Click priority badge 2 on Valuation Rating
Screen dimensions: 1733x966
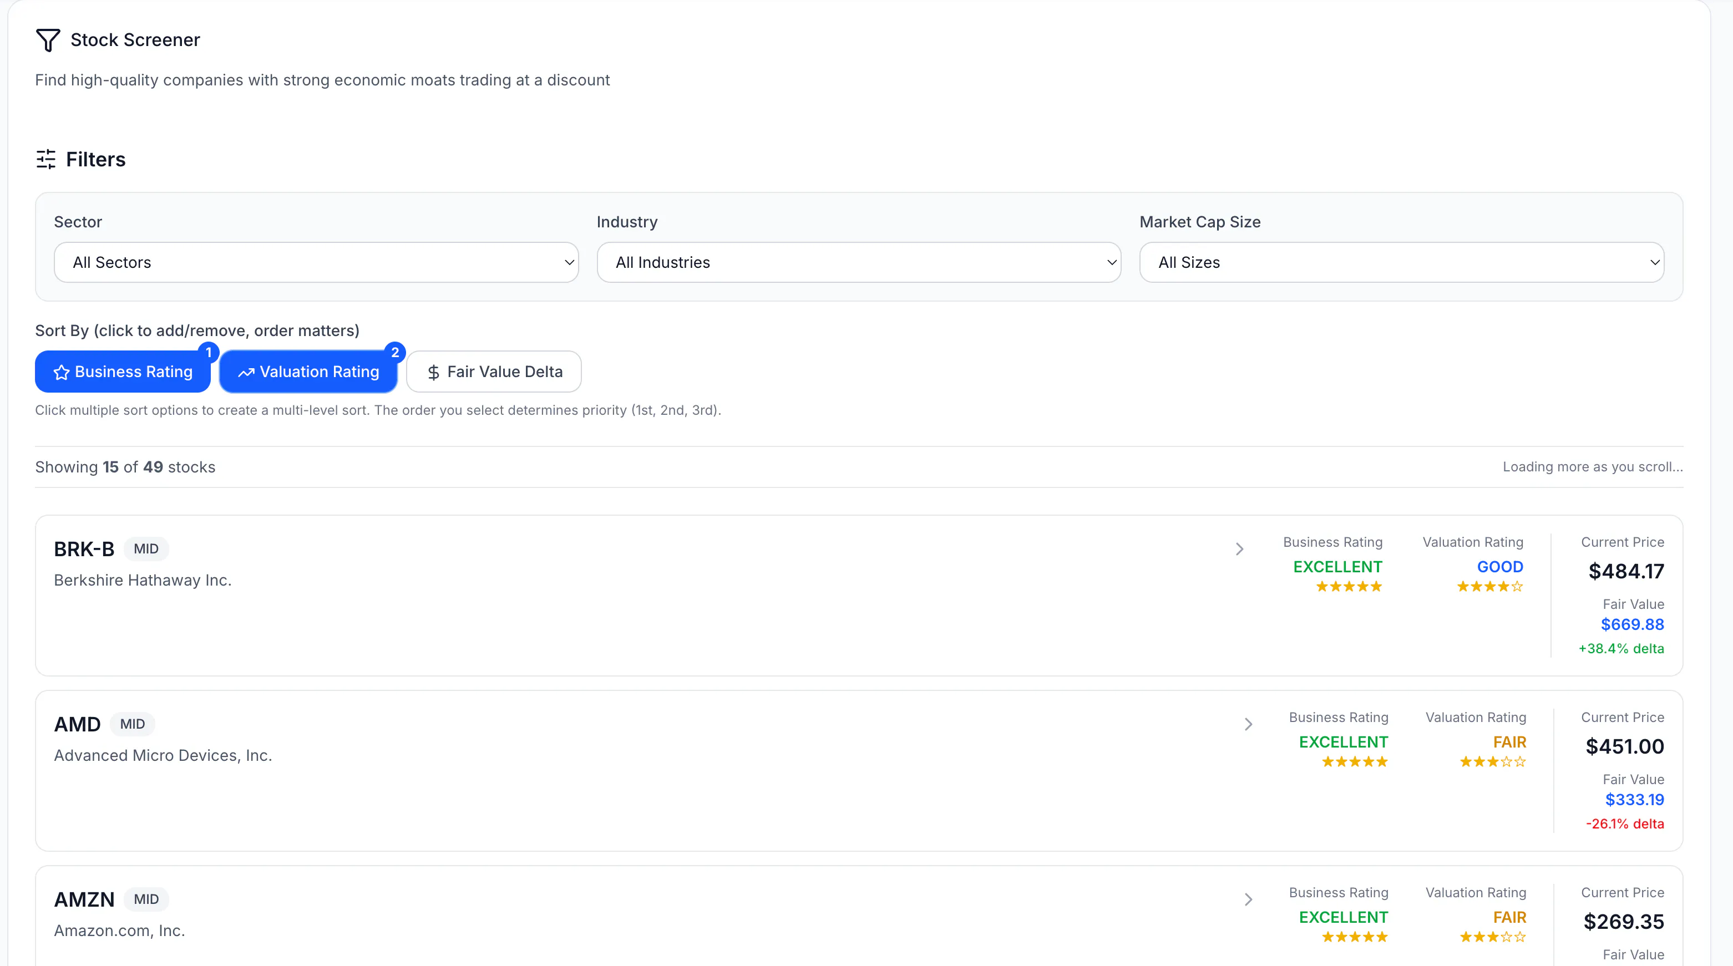click(395, 352)
